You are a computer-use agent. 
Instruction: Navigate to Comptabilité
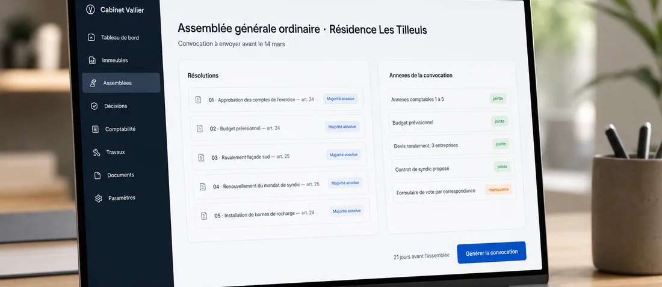(120, 129)
